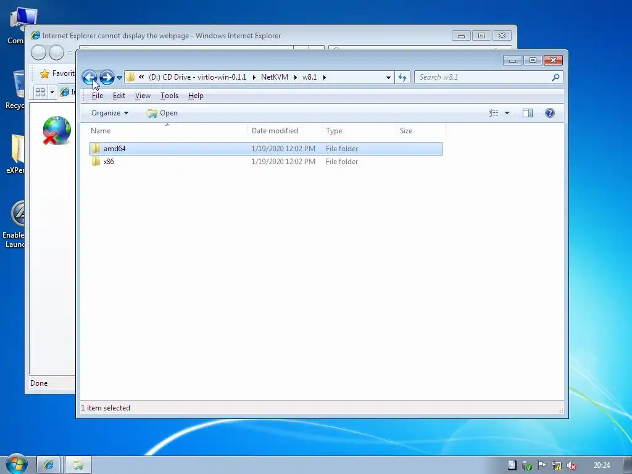Open the Windows Start menu
The width and height of the screenshot is (632, 474).
[x=16, y=464]
